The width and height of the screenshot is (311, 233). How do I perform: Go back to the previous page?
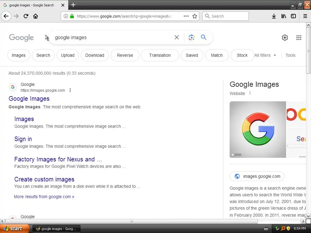[x=6, y=16]
